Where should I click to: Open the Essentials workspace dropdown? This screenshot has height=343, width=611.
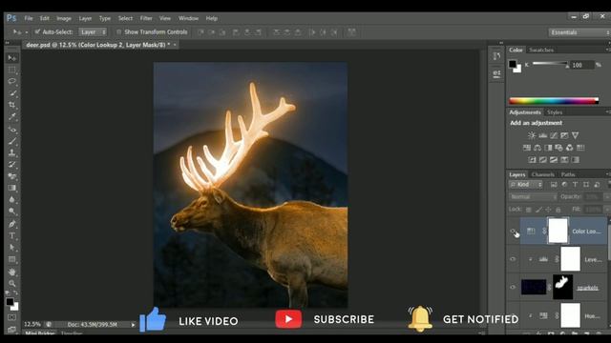(579, 32)
